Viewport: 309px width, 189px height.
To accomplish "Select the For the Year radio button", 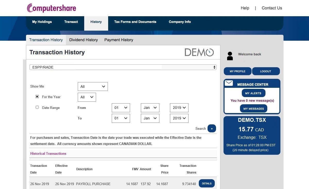I will 37,97.
